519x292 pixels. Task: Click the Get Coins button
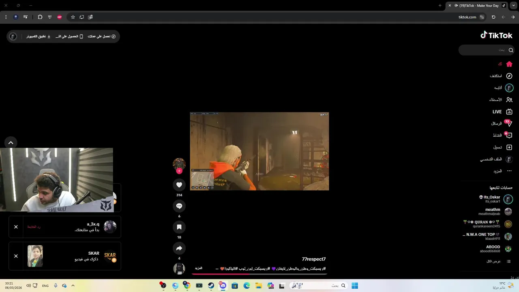(x=101, y=36)
